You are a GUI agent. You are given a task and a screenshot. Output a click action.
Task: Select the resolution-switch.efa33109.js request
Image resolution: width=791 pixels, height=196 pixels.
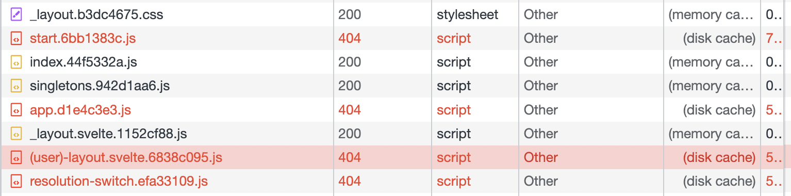pos(119,182)
